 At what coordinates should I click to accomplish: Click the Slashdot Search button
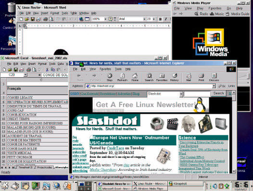[x=218, y=93]
